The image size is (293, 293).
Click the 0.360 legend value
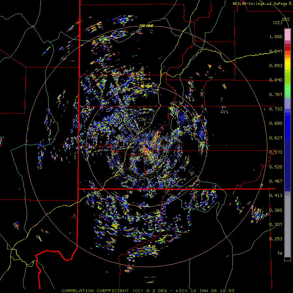point(276,210)
